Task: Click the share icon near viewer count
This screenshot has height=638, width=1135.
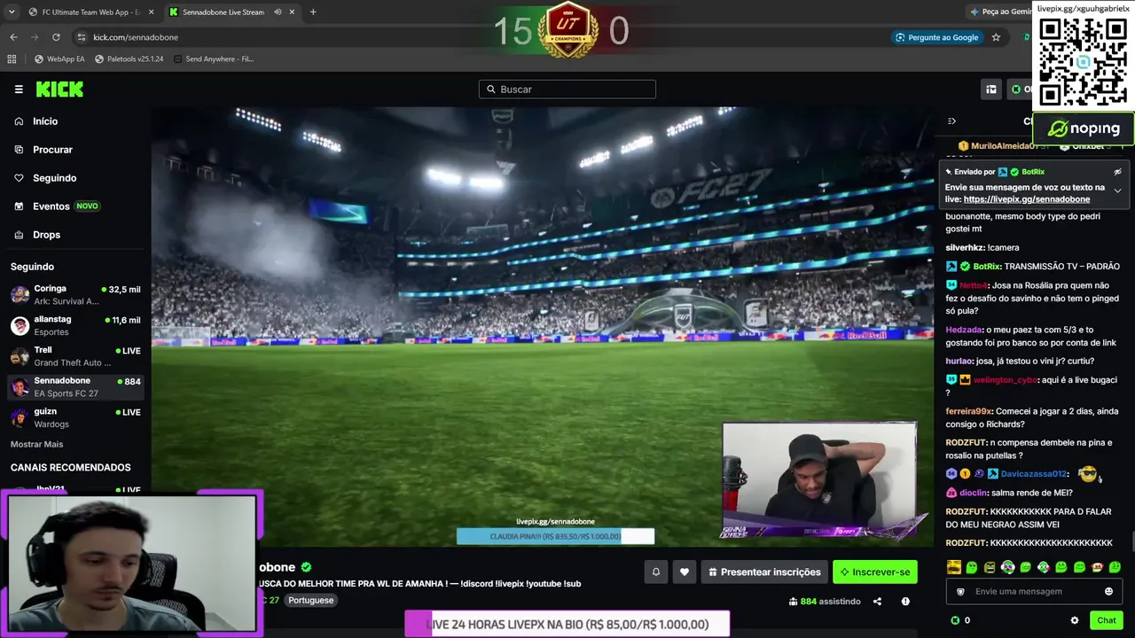Action: pyautogui.click(x=877, y=602)
